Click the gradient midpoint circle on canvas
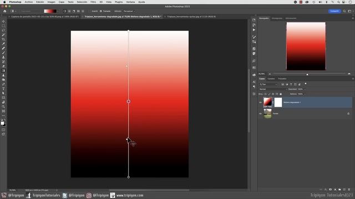355x199 pixels. (128, 102)
